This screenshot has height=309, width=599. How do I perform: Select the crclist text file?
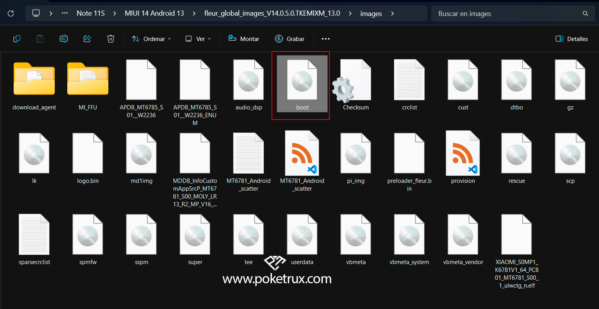coord(409,86)
